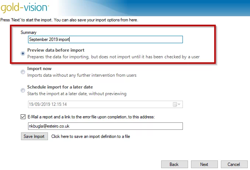Untick the E-Mail a report checkbox

coord(23,117)
